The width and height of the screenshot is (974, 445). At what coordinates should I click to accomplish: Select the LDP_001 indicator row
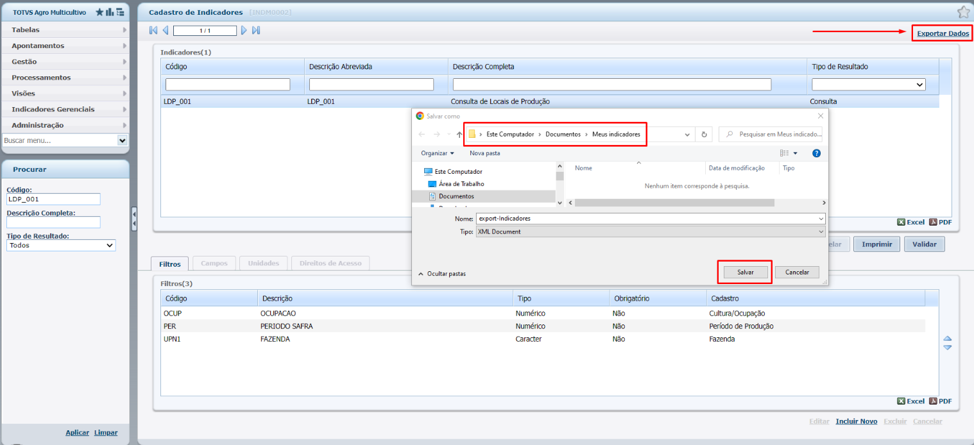(550, 101)
